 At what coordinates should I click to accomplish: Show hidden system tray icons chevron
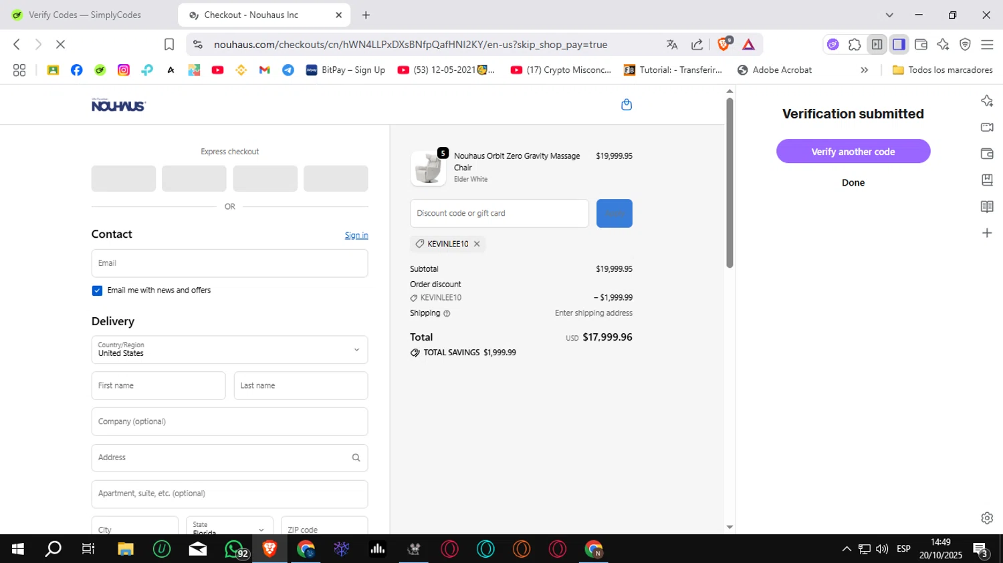(847, 549)
